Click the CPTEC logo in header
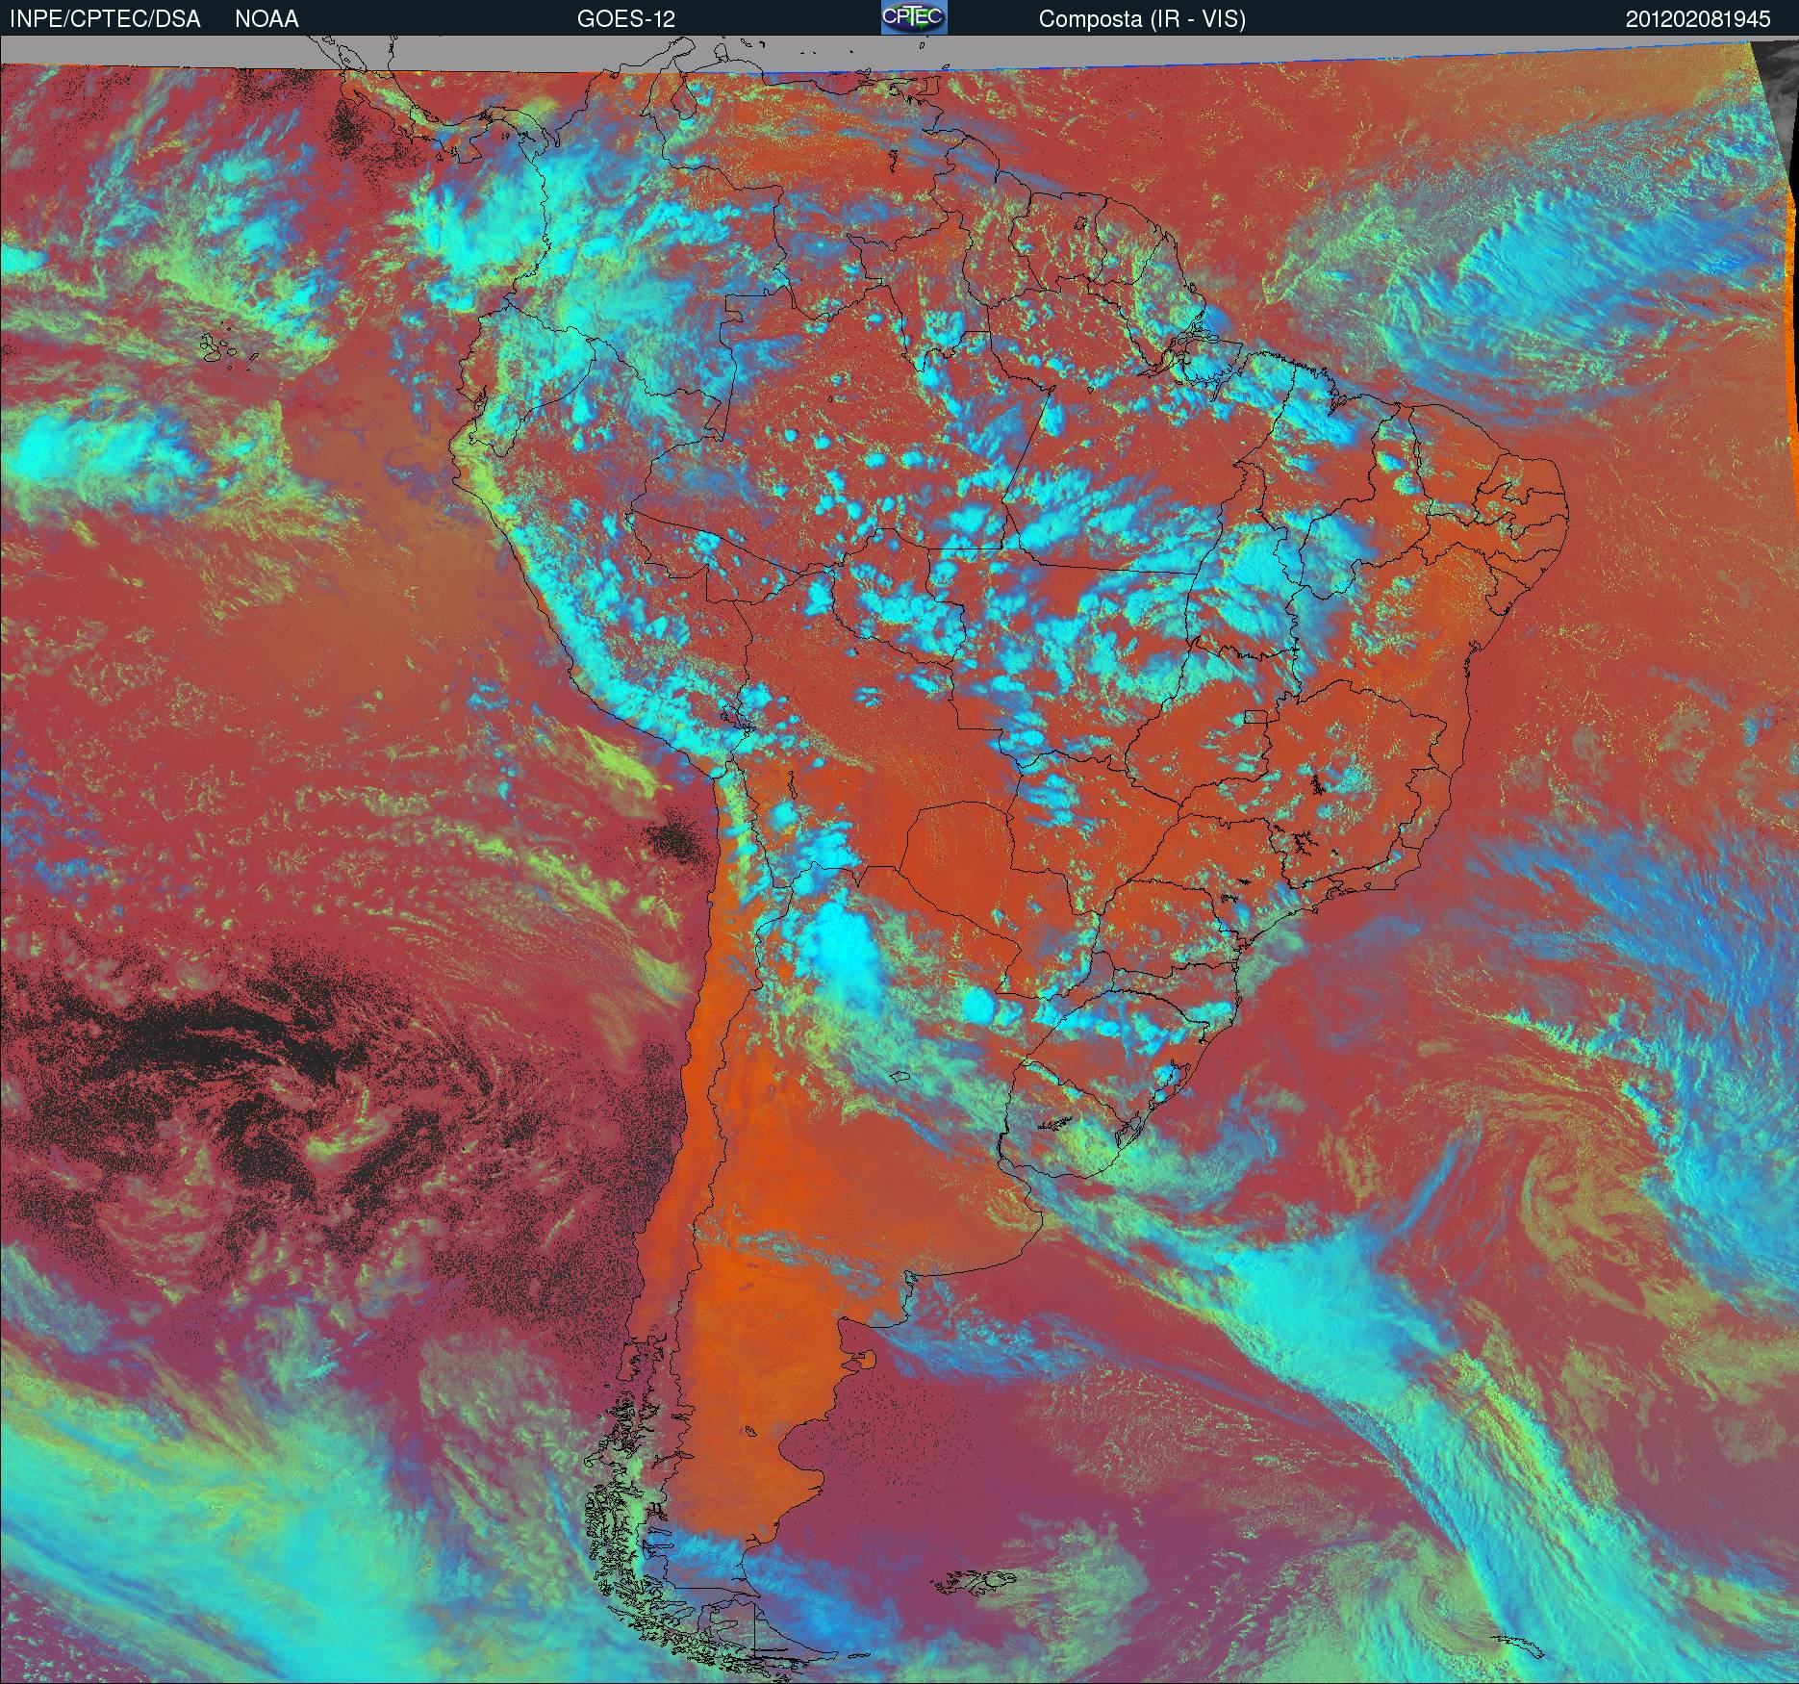 tap(914, 17)
